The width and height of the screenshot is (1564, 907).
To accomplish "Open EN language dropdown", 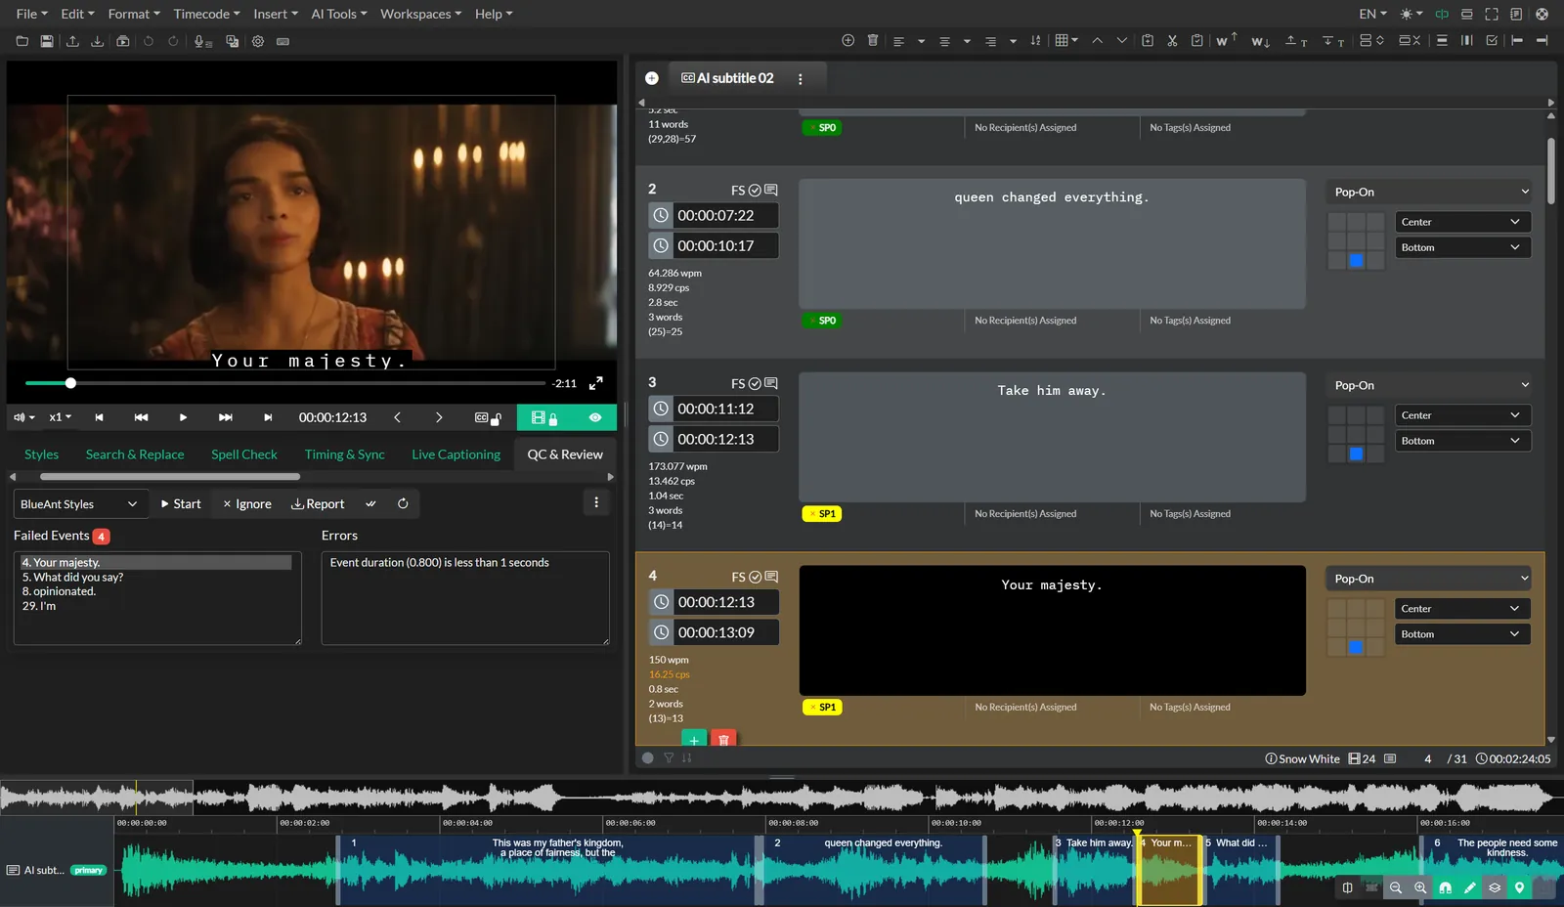I will (x=1373, y=14).
